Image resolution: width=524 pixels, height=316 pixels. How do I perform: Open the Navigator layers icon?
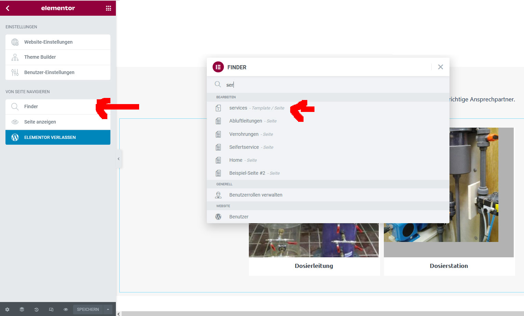22,310
